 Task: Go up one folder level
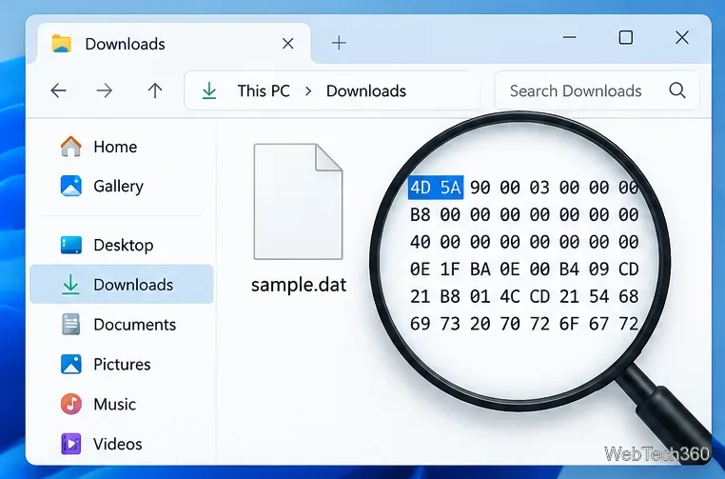tap(155, 90)
